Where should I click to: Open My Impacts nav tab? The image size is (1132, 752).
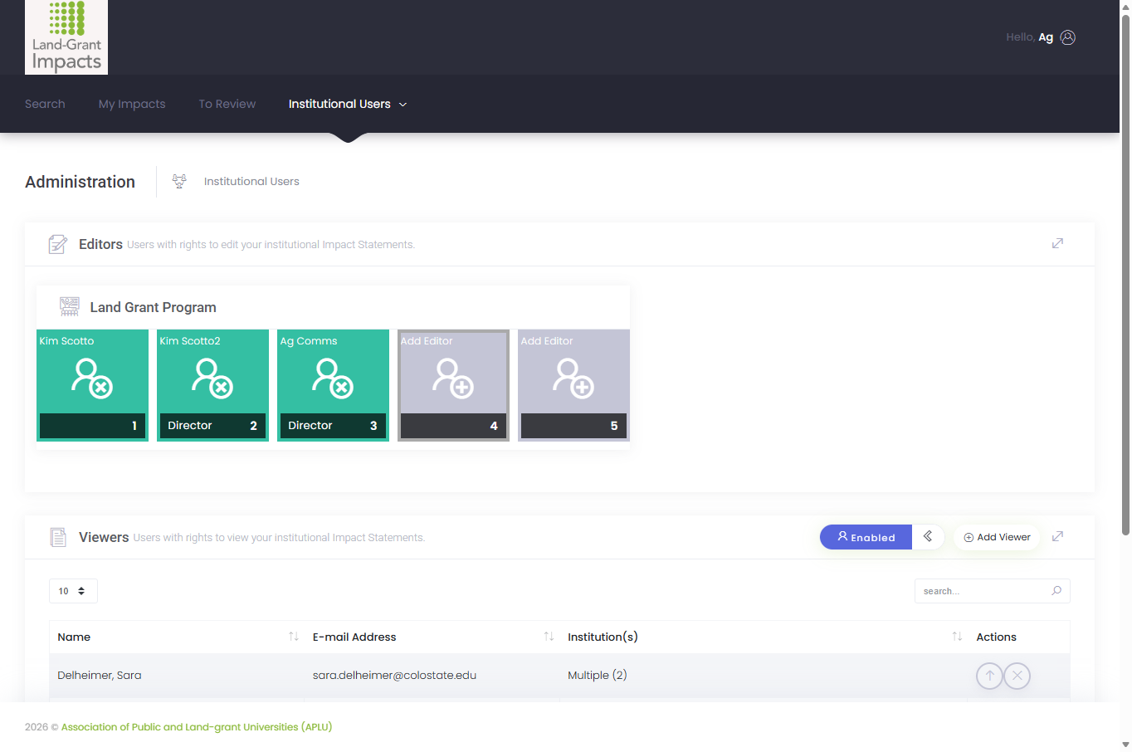[132, 104]
